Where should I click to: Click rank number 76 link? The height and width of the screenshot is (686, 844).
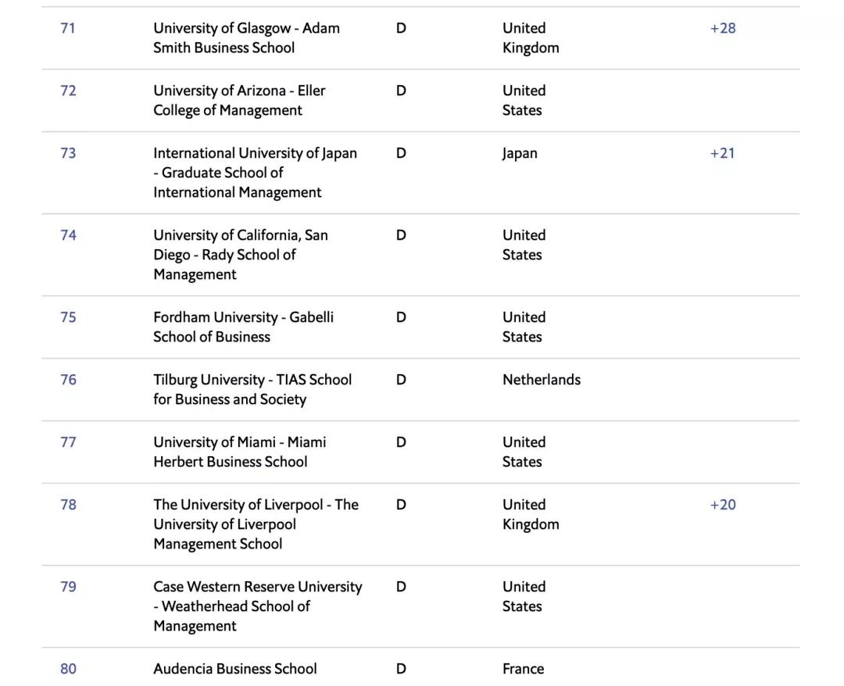pyautogui.click(x=68, y=380)
